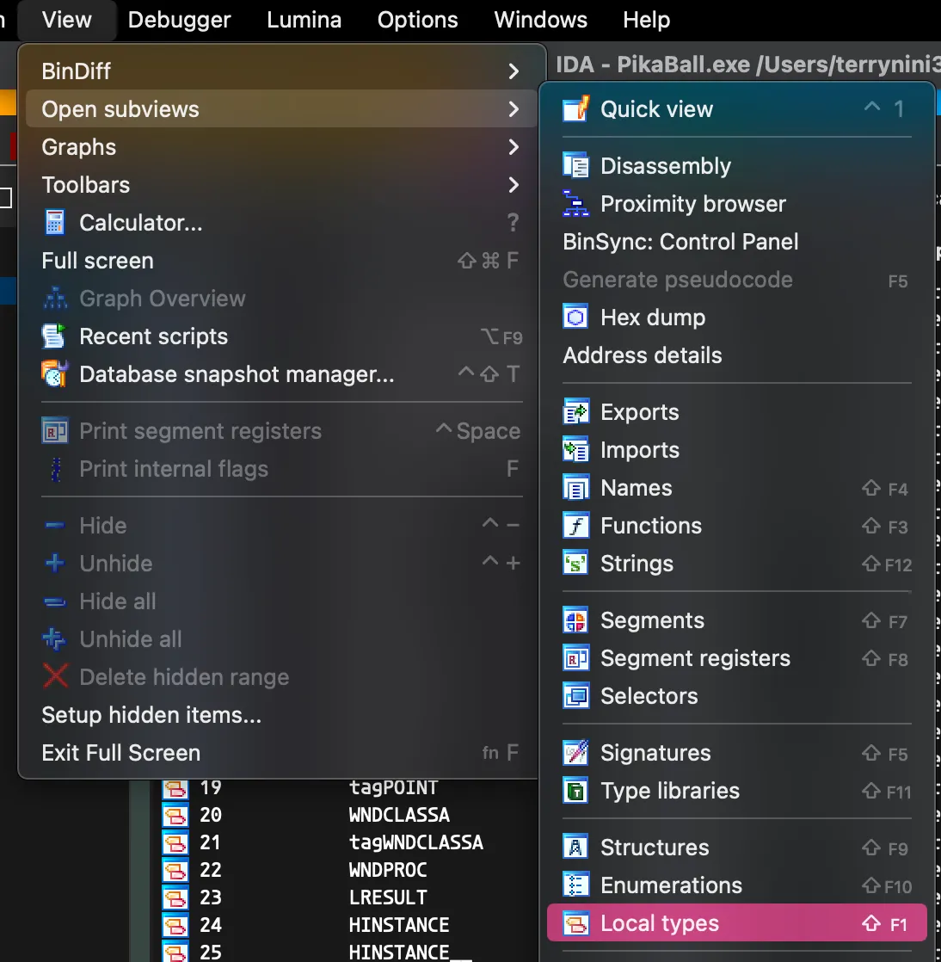Open the View menu
Viewport: 941px width, 962px height.
(67, 20)
